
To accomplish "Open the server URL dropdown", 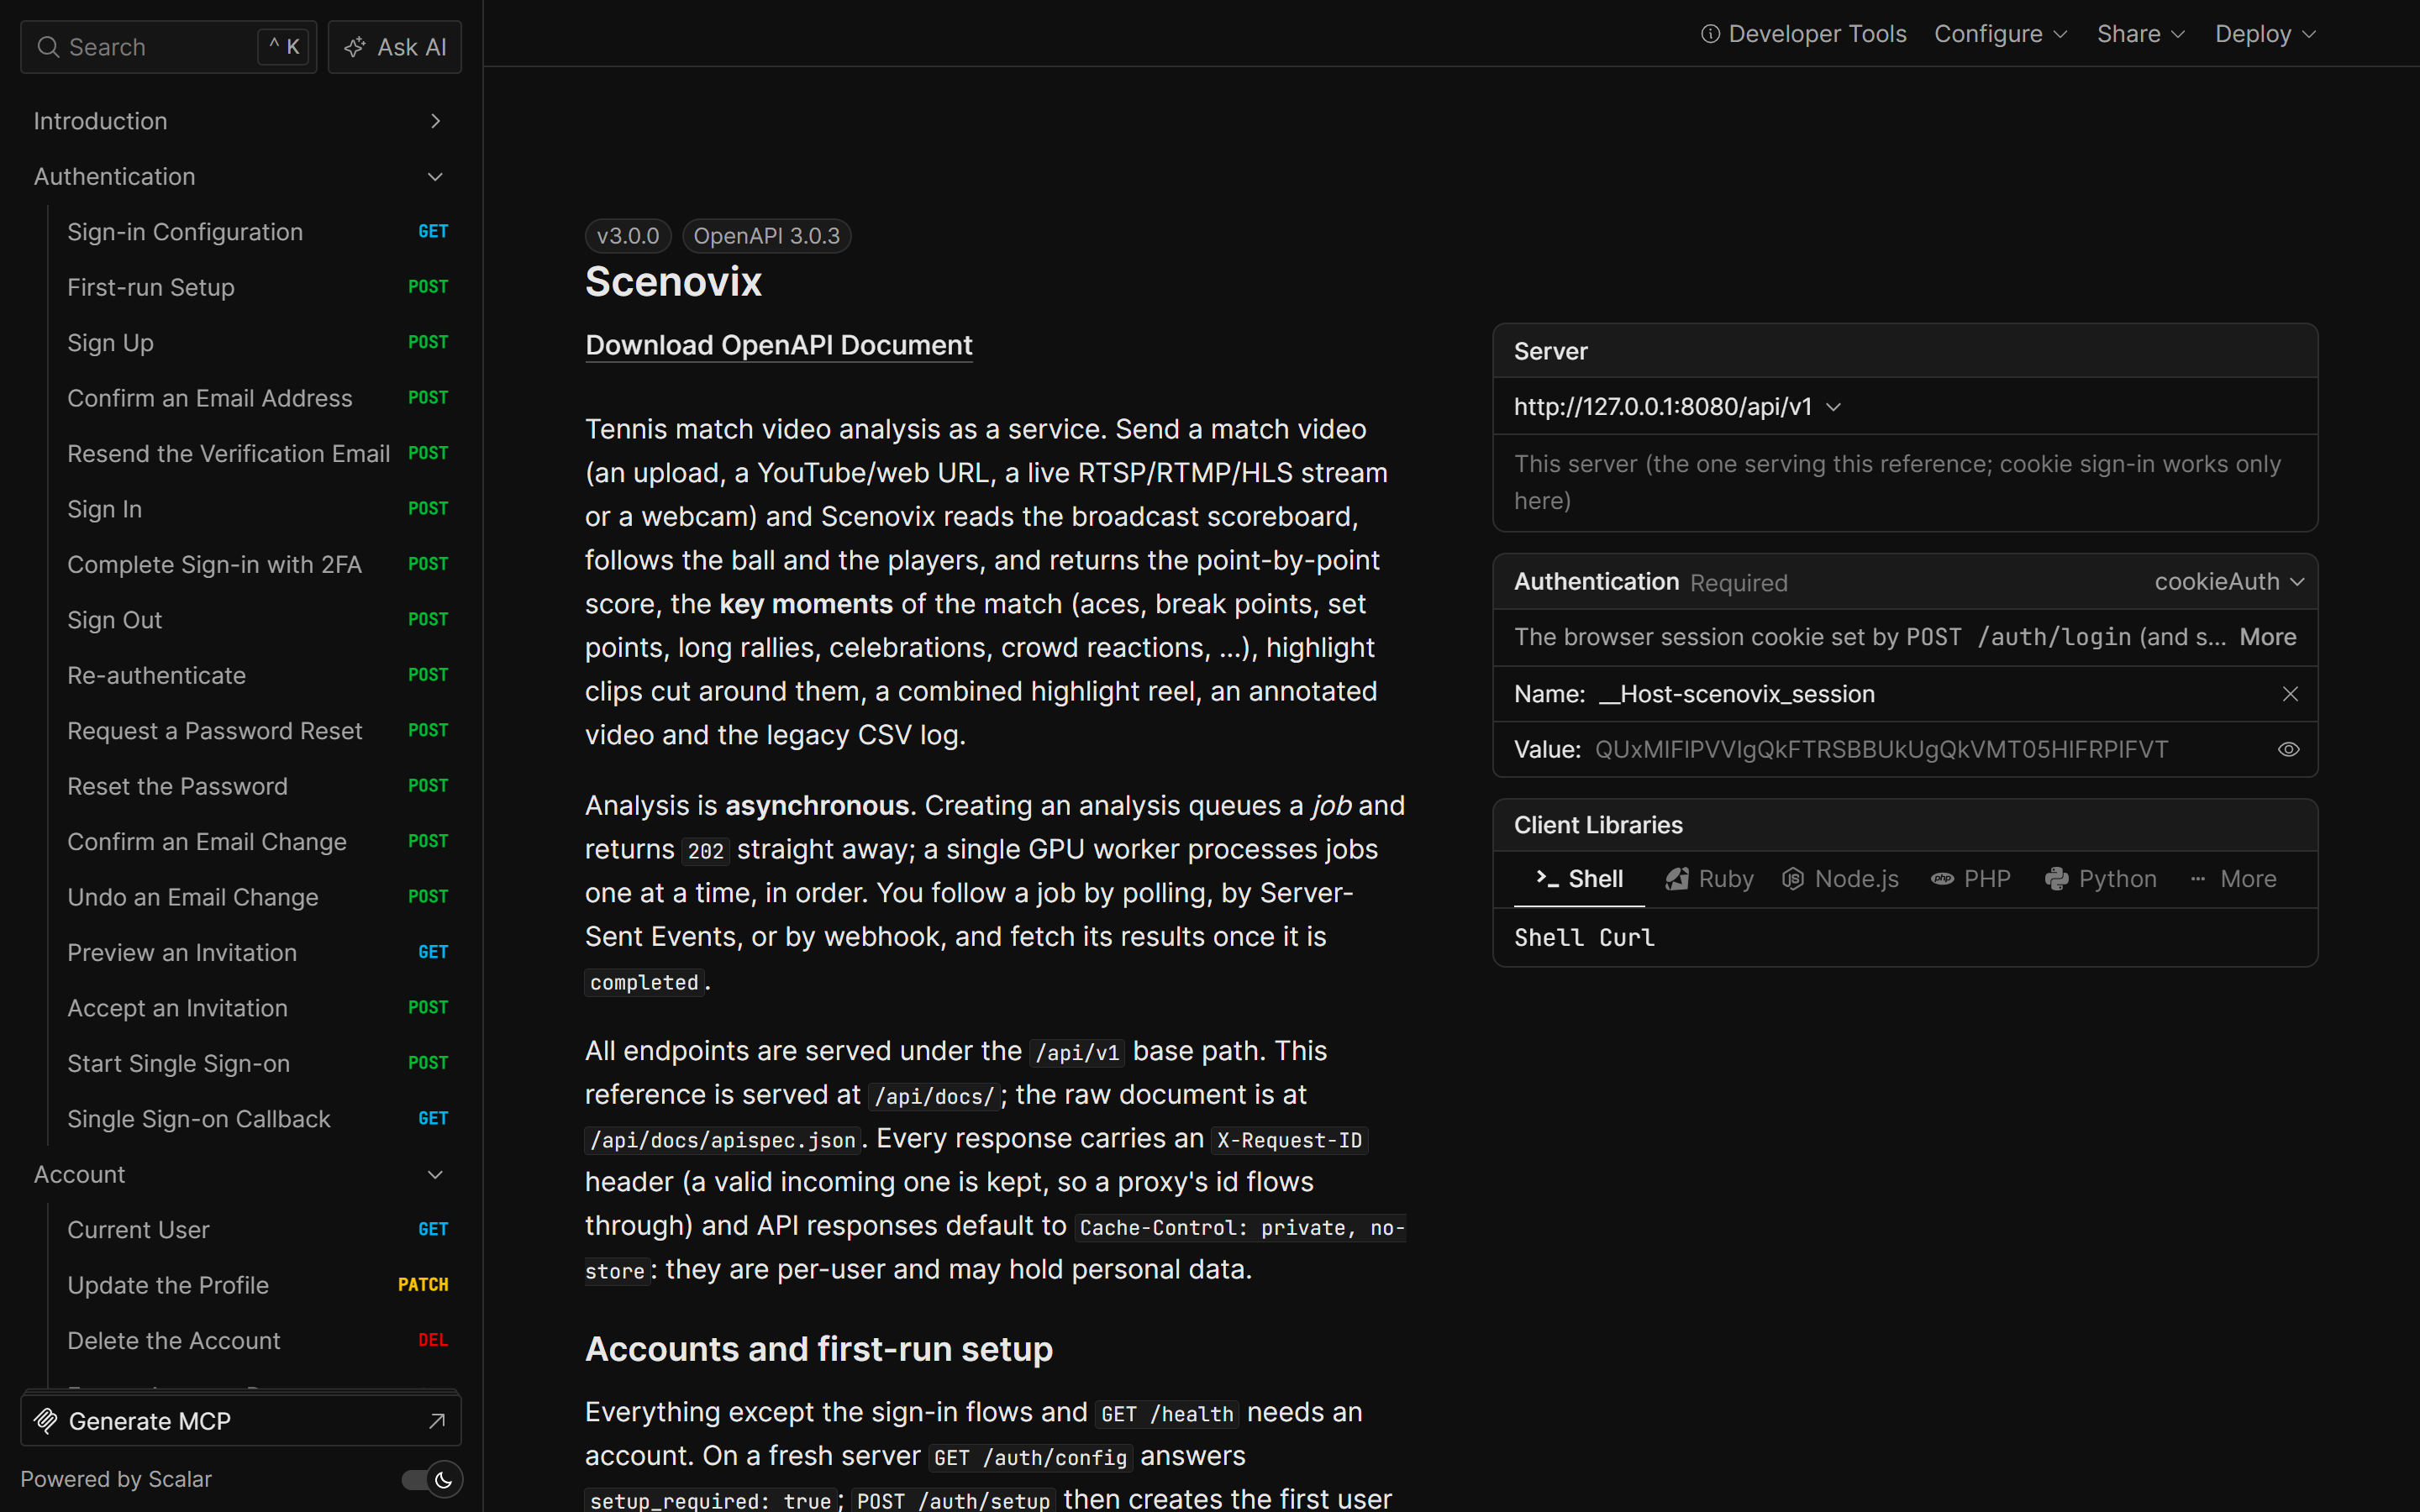I will [x=1677, y=407].
